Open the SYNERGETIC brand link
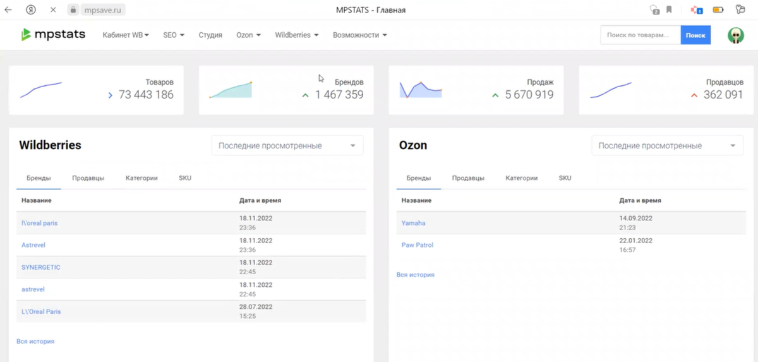Viewport: 758px width, 362px height. tap(41, 267)
